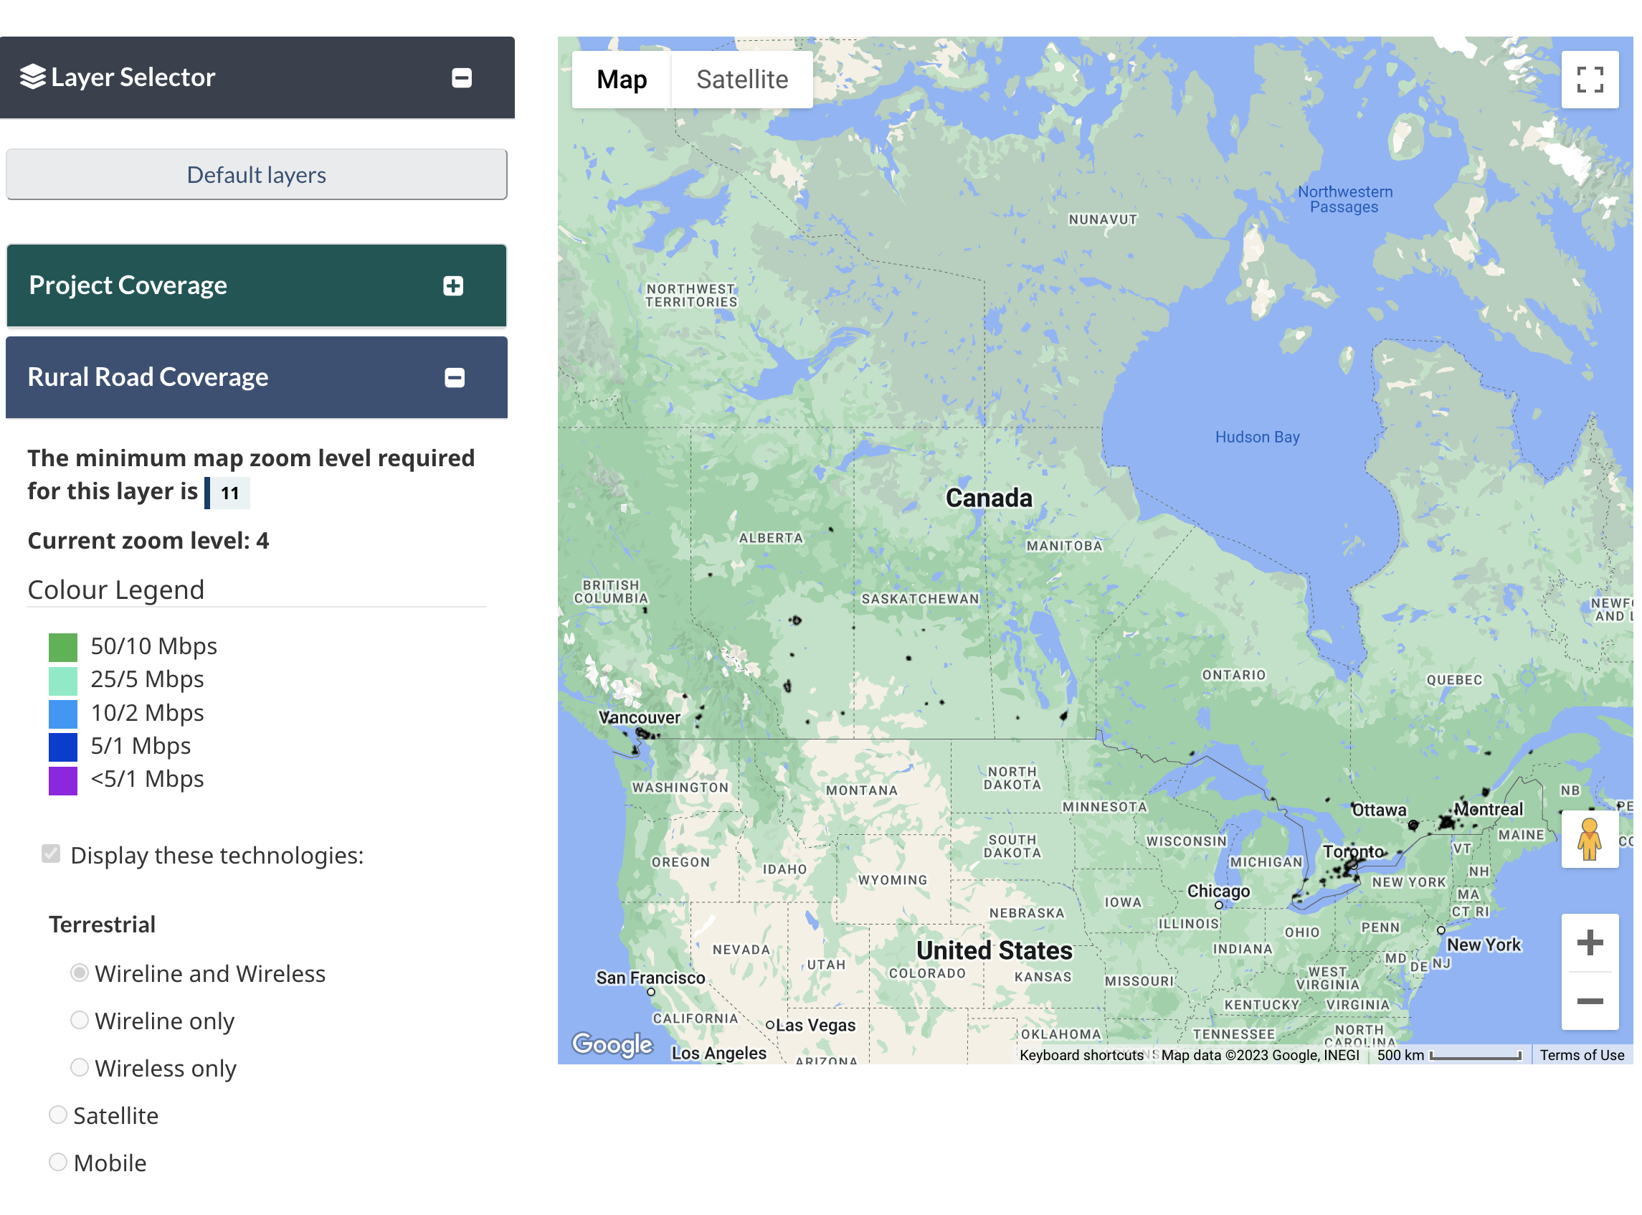This screenshot has height=1215, width=1642.
Task: Switch to Map view tab
Action: (x=622, y=80)
